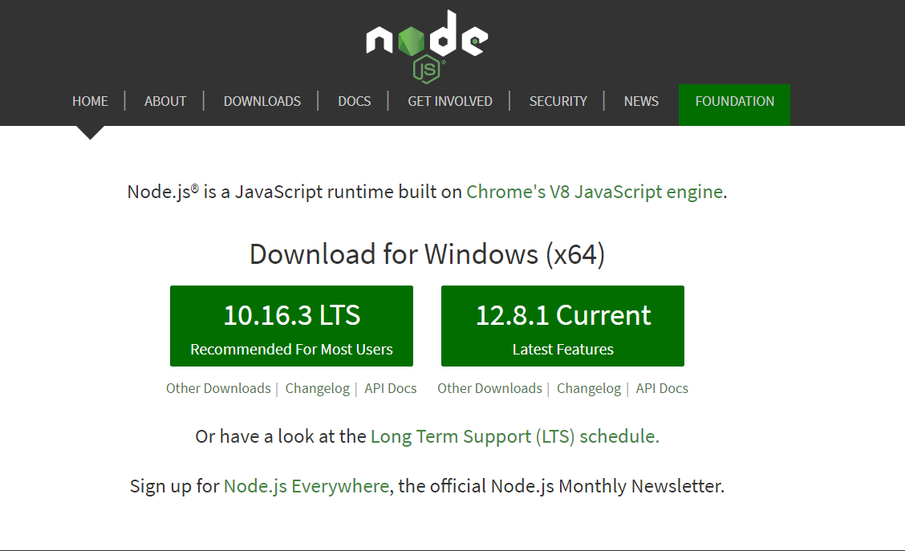The height and width of the screenshot is (551, 905).
Task: Download the 12.8.1 Current version
Action: pyautogui.click(x=562, y=326)
